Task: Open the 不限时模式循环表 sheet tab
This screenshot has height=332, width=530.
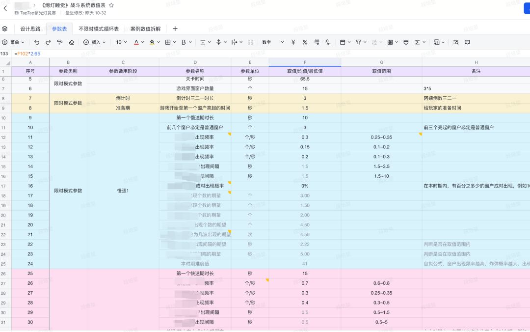Action: tap(99, 29)
